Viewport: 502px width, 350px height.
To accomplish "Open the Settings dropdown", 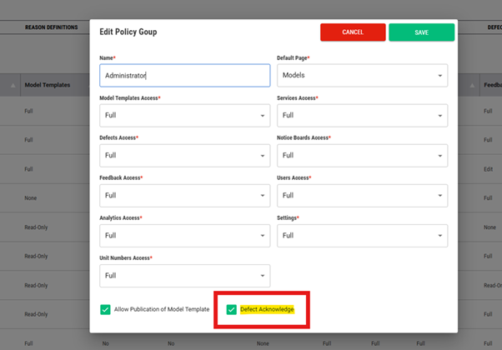I will (362, 235).
